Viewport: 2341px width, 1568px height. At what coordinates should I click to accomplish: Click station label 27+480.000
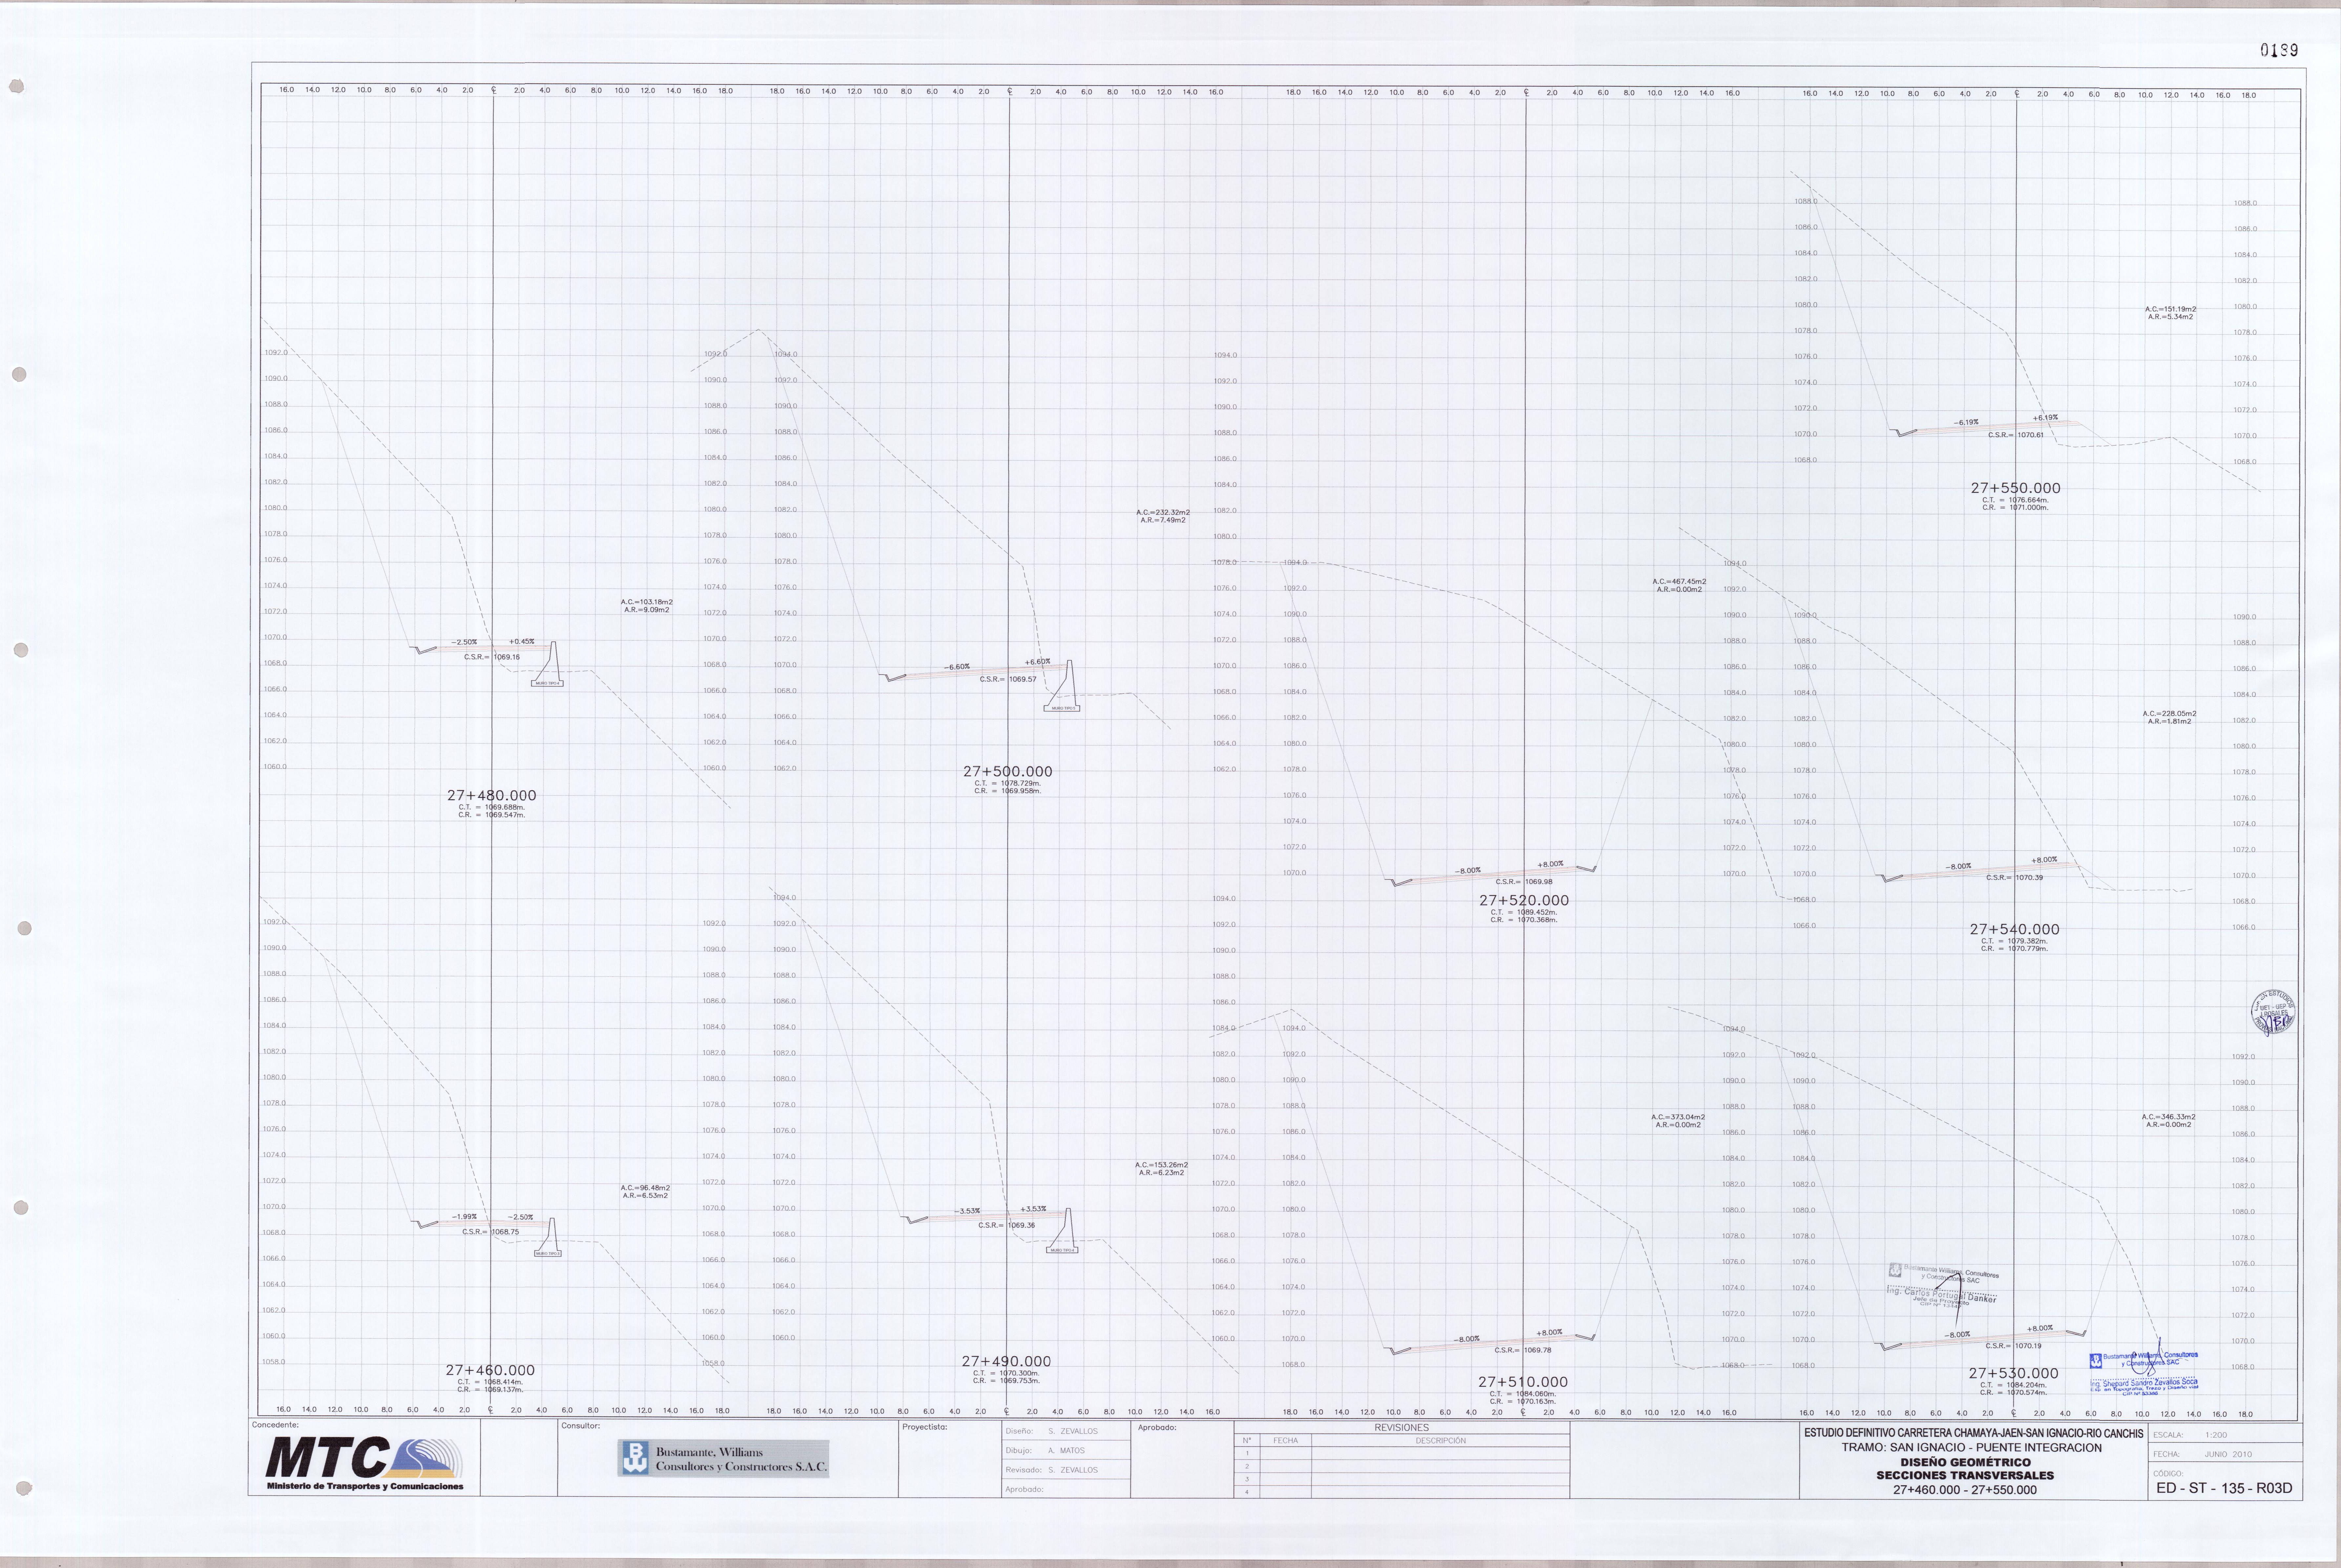click(x=492, y=795)
